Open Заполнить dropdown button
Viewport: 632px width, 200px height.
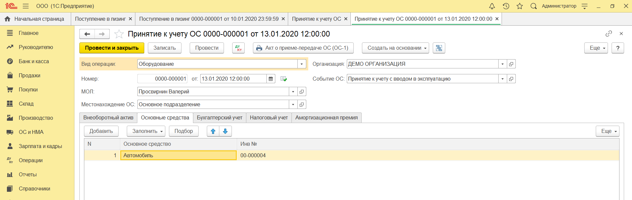coord(146,131)
